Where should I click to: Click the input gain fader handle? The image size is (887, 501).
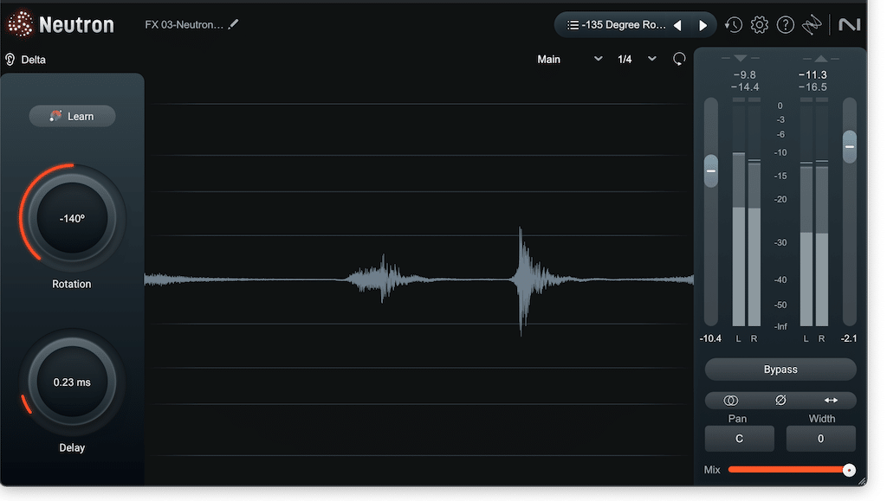(x=711, y=170)
